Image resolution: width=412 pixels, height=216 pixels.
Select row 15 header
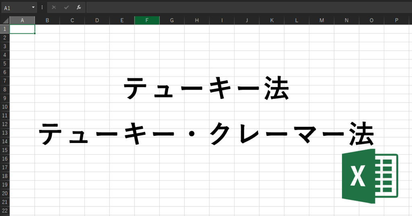coord(5,150)
